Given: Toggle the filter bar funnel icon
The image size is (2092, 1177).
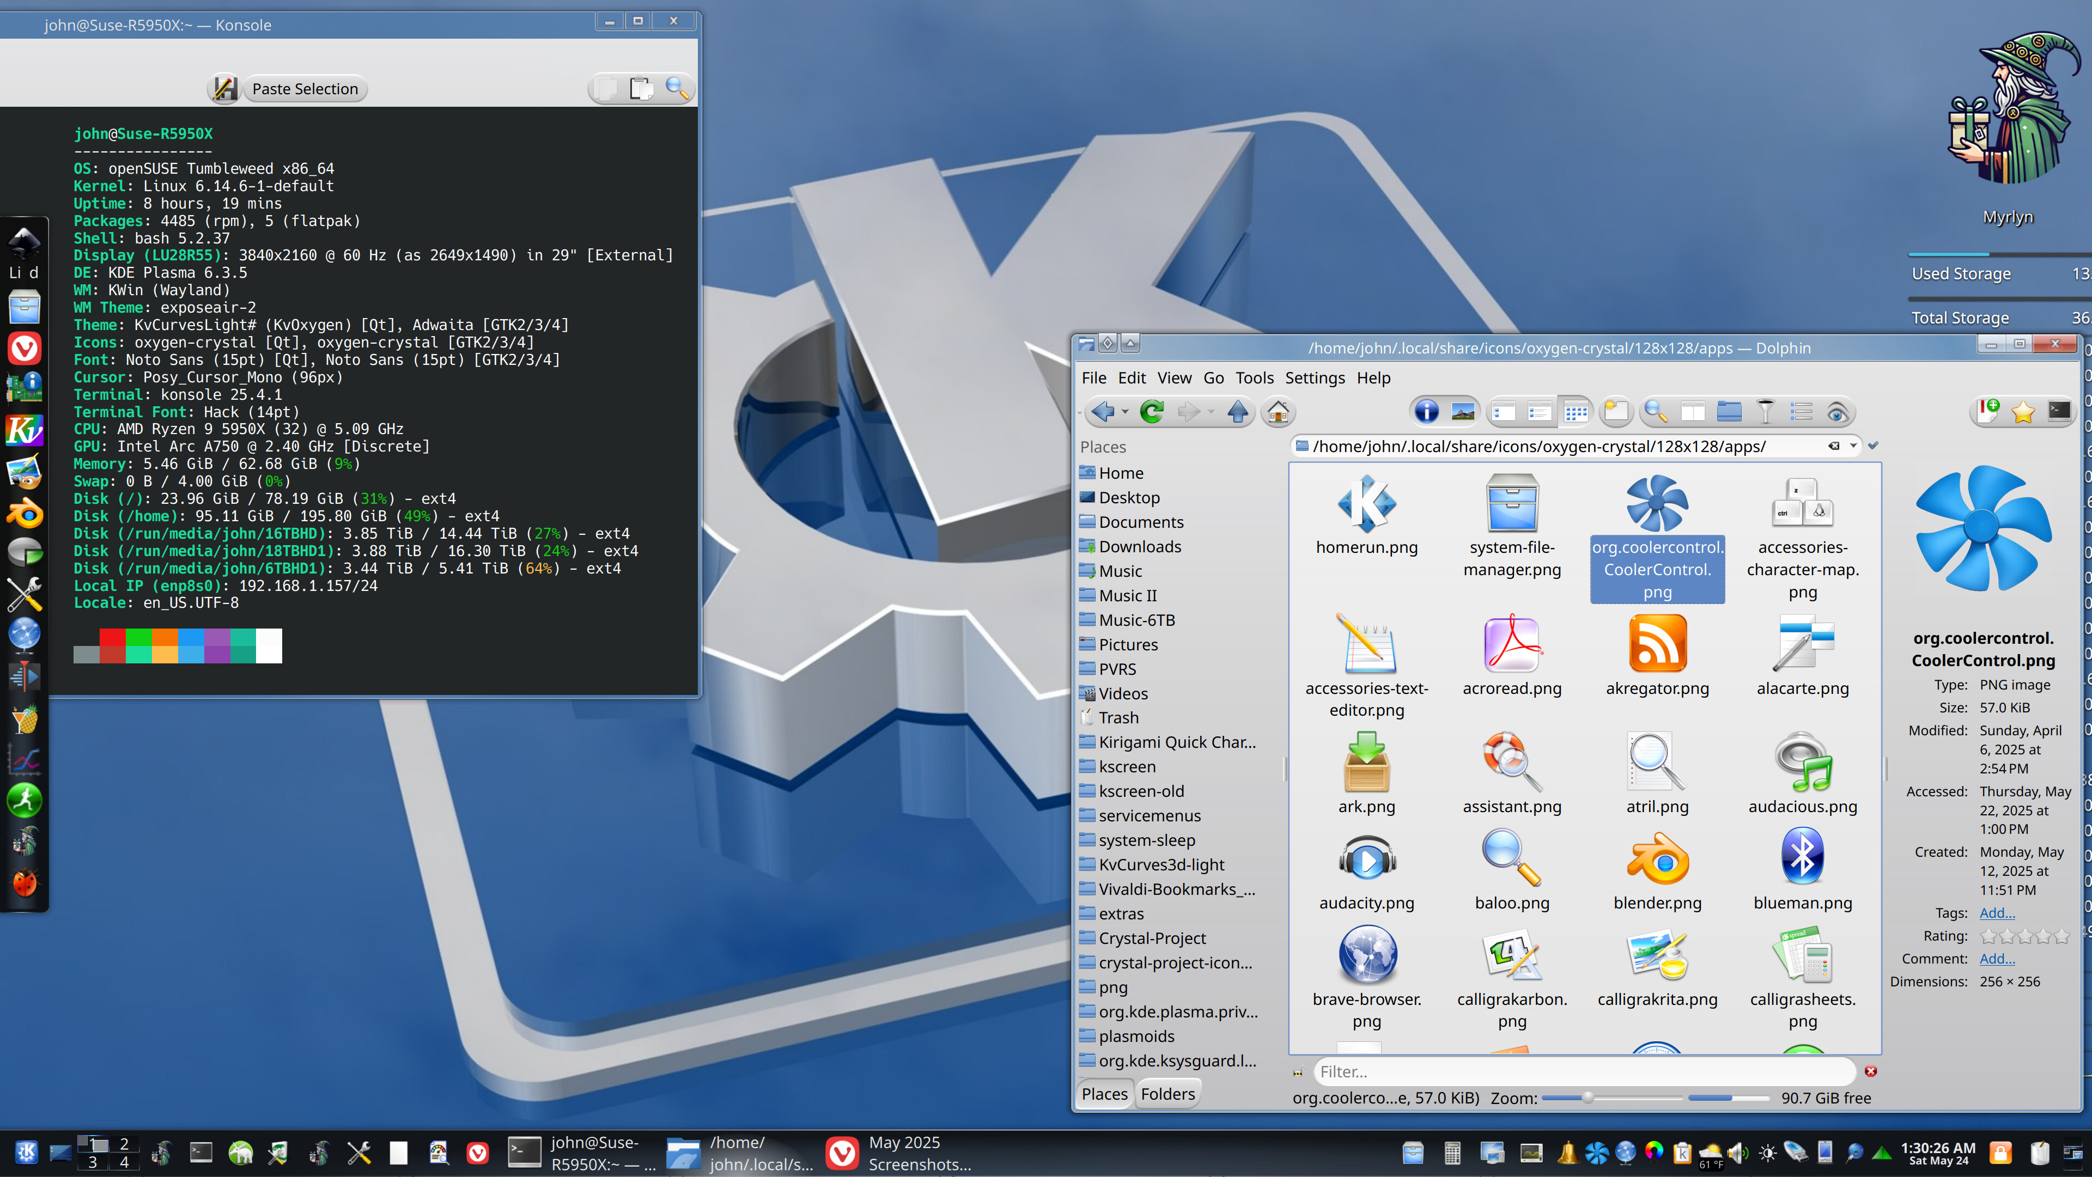Looking at the screenshot, I should (1766, 412).
